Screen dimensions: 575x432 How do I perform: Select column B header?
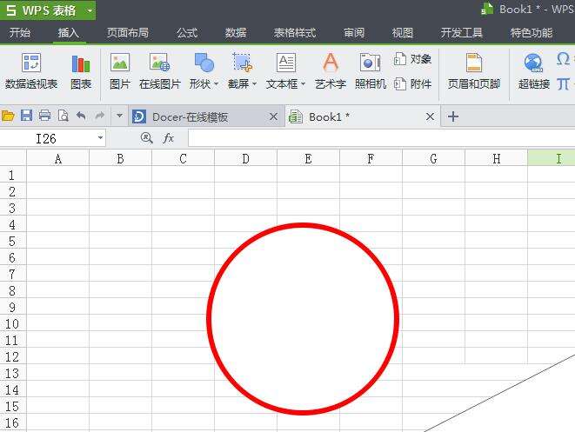(120, 159)
